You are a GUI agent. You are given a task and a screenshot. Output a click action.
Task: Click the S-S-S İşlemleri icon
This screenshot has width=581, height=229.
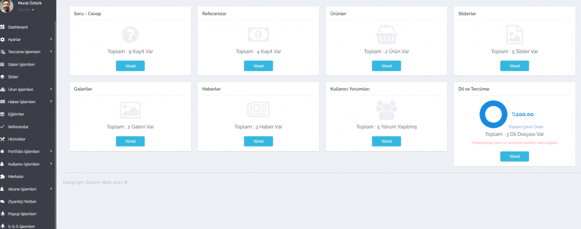pyautogui.click(x=2, y=226)
